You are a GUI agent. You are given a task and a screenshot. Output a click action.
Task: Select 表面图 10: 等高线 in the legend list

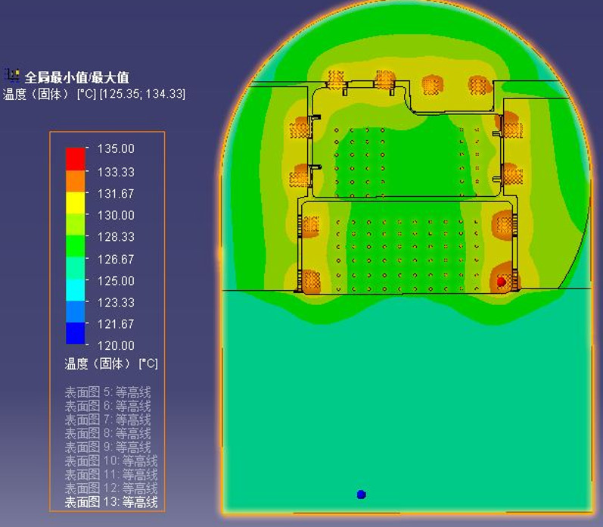pos(111,461)
